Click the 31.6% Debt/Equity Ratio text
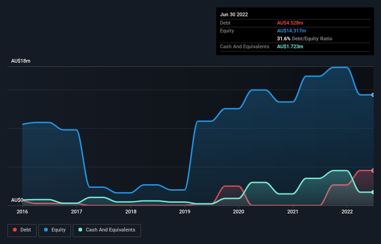The width and height of the screenshot is (381, 244). (x=305, y=39)
